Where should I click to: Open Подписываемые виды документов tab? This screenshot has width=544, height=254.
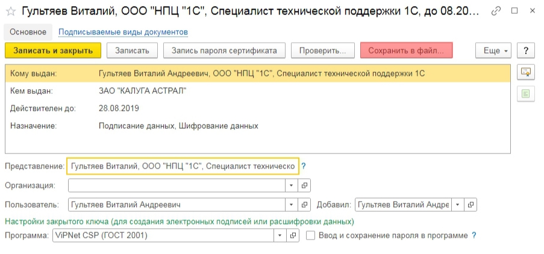(x=123, y=33)
